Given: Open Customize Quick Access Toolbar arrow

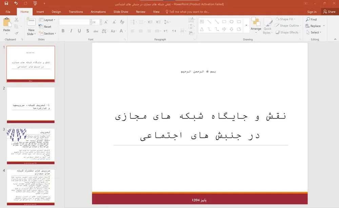Looking at the screenshot, I should pos(44,3).
